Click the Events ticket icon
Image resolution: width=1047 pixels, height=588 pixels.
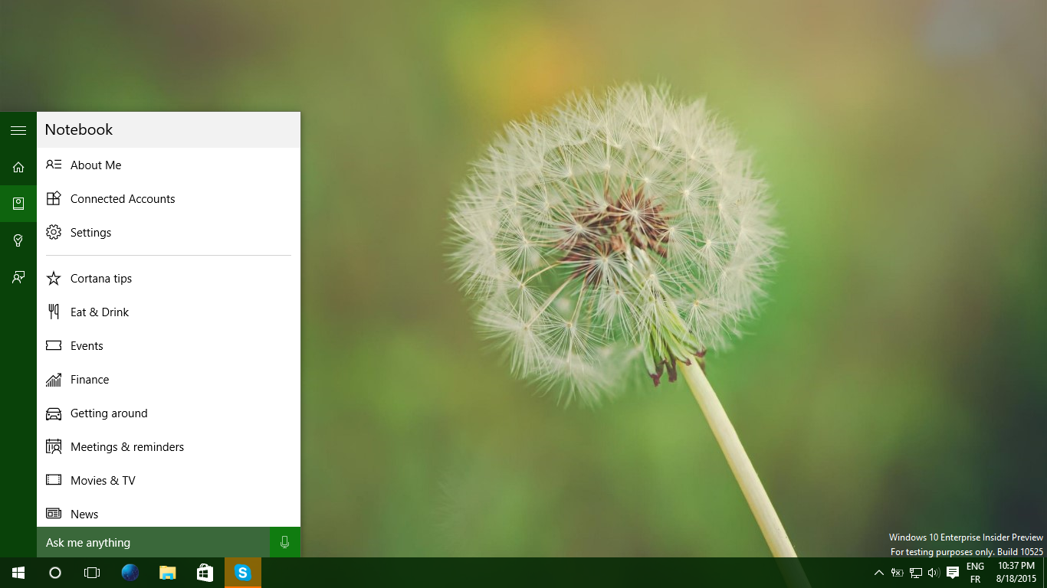point(54,345)
